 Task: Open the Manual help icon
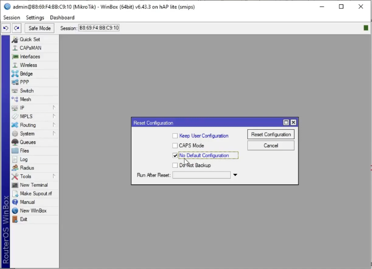[15, 202]
